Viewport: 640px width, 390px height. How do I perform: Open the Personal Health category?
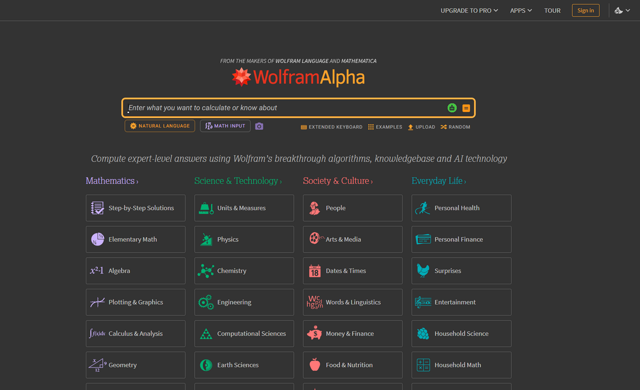[462, 208]
